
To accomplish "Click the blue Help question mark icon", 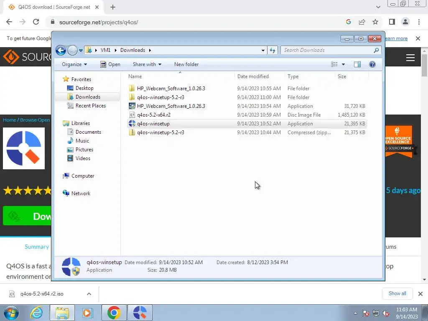I will 372,64.
